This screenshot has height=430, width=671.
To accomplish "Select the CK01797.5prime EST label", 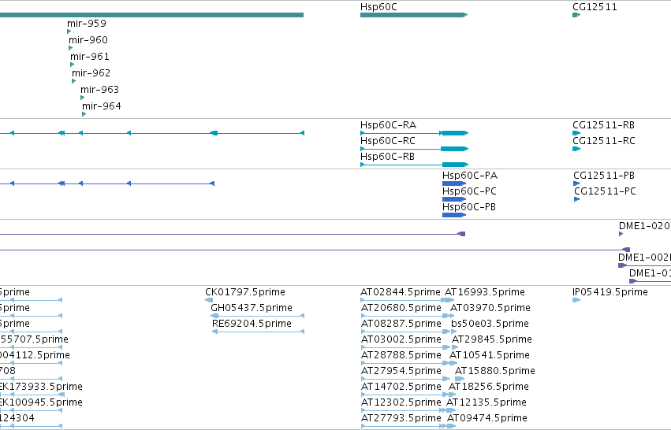I will 244,292.
